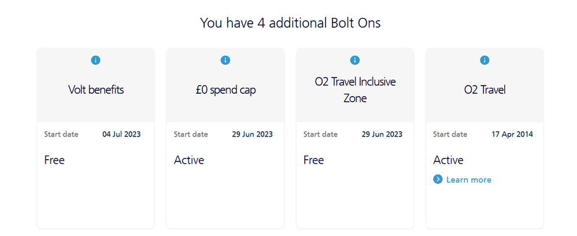Click the O2 Travel card title
This screenshot has width=577, height=236.
pos(484,90)
